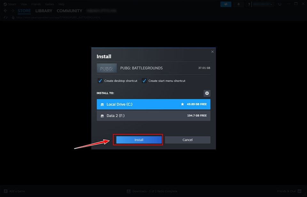
Task: Close the Install dialog with X
Action: (212, 52)
